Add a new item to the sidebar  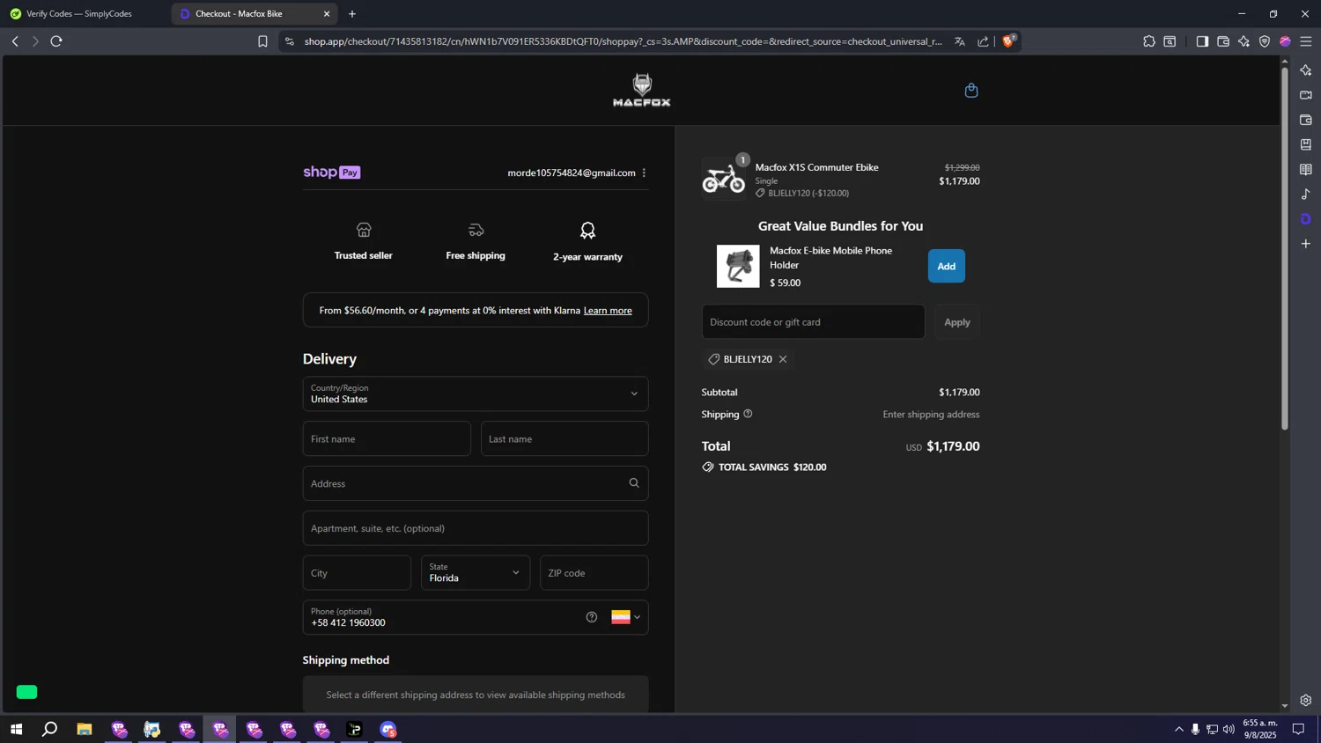[x=1306, y=243]
